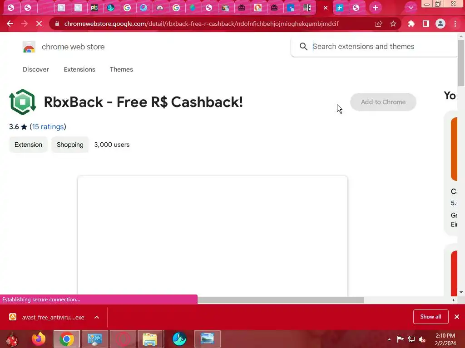Click the search magnifier icon
This screenshot has height=348, width=465.
point(303,47)
